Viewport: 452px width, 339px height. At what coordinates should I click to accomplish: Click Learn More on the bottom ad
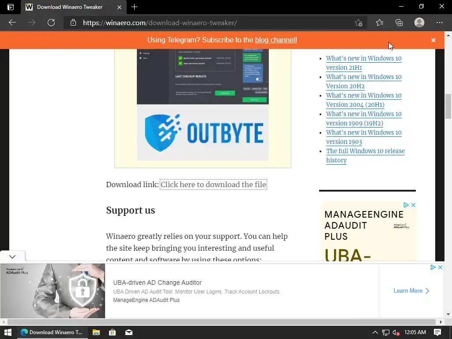point(411,290)
